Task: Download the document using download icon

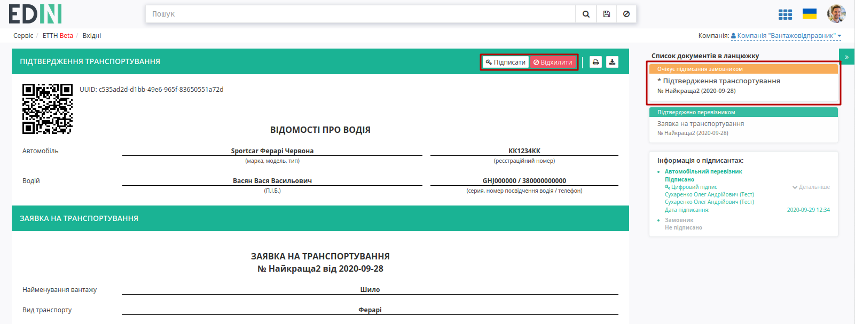Action: tap(612, 62)
